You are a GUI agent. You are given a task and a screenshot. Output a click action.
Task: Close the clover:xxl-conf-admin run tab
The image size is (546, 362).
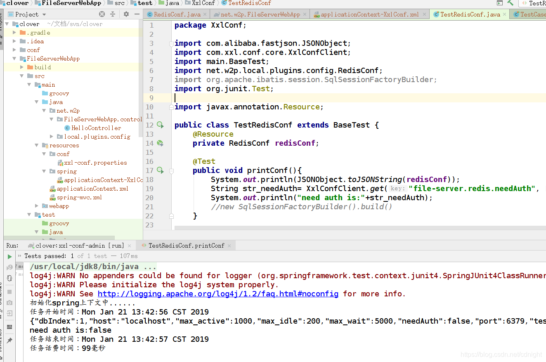129,246
